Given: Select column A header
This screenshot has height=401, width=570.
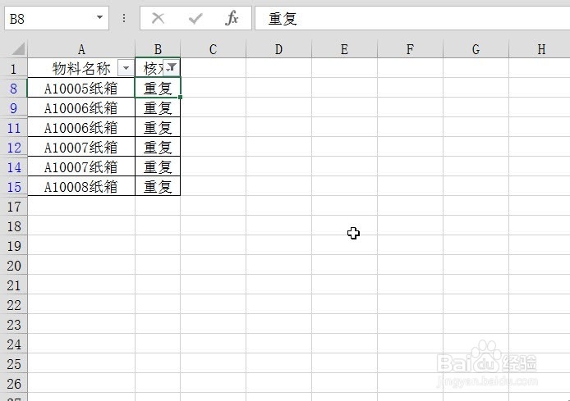Looking at the screenshot, I should click(81, 49).
